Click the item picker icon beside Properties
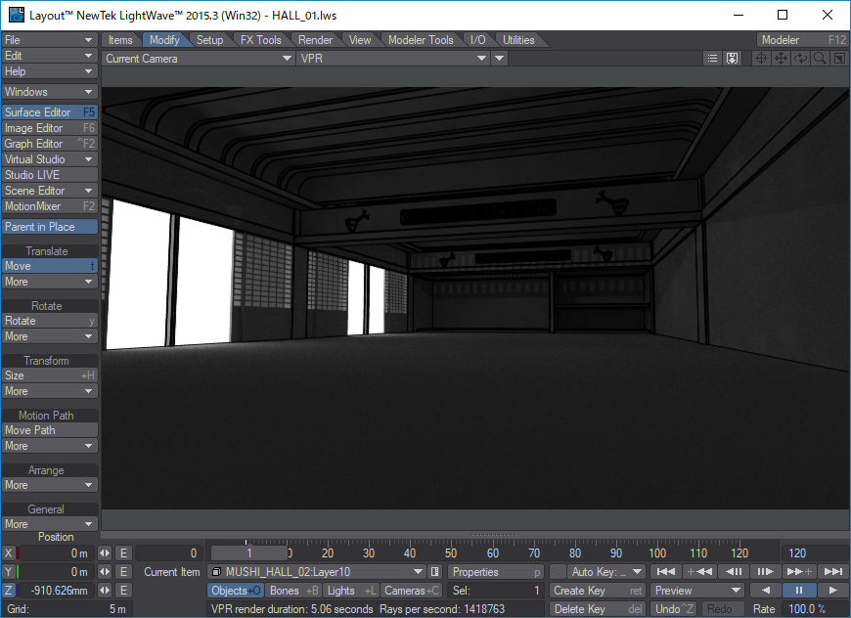Image resolution: width=851 pixels, height=618 pixels. (434, 571)
